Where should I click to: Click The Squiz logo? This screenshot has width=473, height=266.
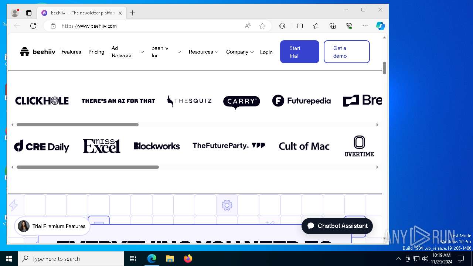pos(189,101)
